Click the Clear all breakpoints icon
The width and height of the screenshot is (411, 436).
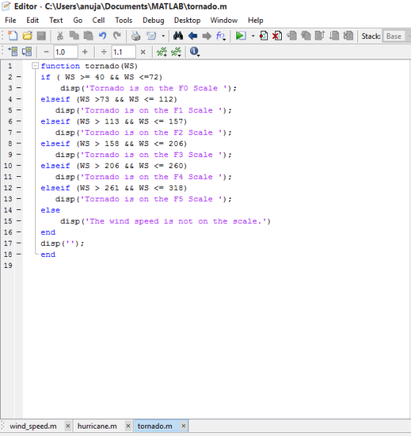coord(277,36)
